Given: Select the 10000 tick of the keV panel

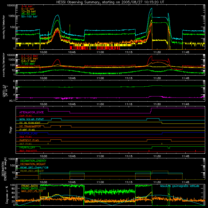Looking at the screenshot, I should [x=11, y=5].
